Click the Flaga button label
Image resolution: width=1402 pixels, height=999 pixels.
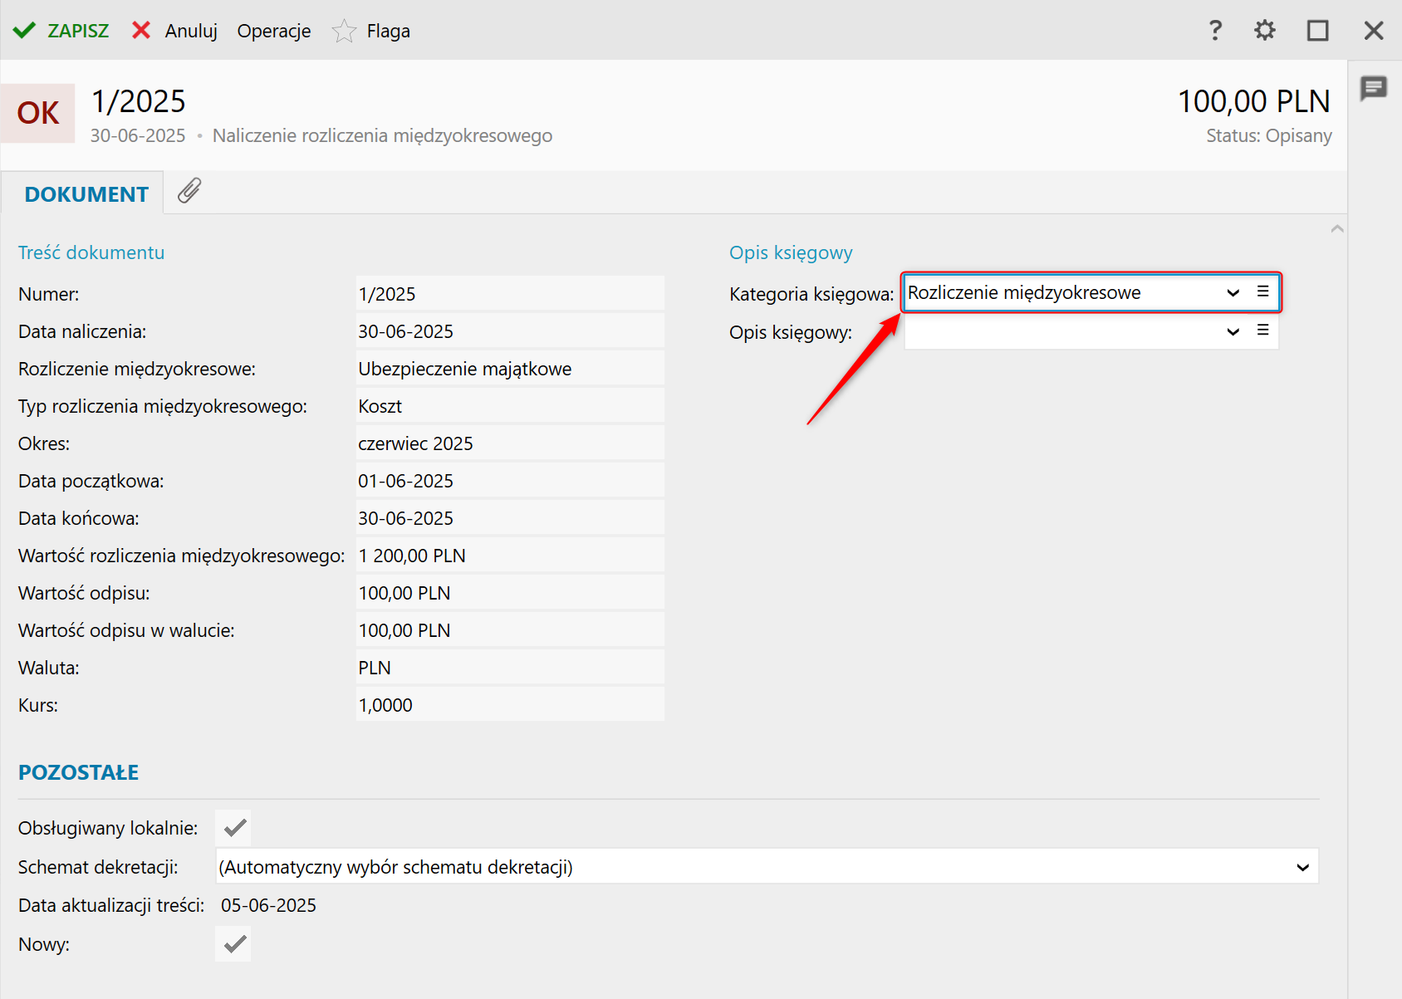[x=388, y=32]
